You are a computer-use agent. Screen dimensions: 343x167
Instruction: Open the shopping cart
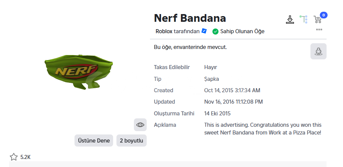(317, 20)
